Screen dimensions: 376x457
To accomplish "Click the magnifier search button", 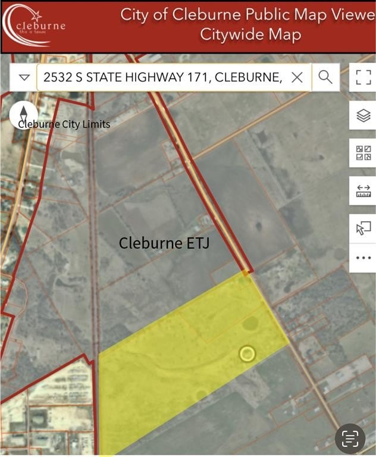I will coord(325,77).
